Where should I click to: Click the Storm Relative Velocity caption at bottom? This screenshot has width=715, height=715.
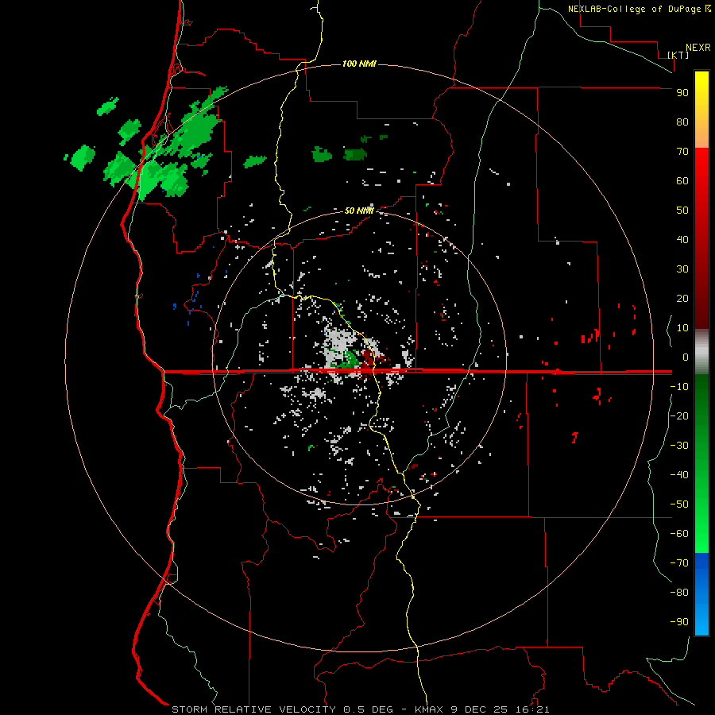point(360,709)
